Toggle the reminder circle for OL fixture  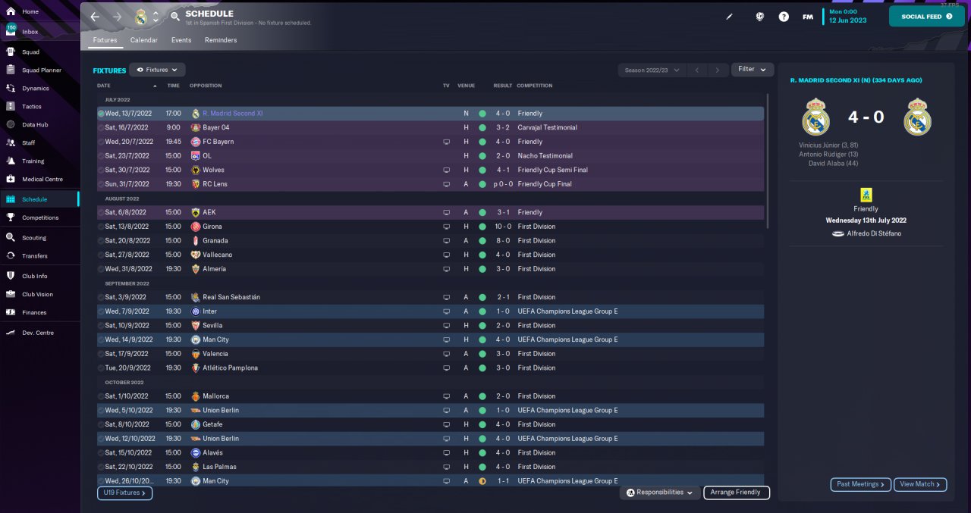click(101, 156)
